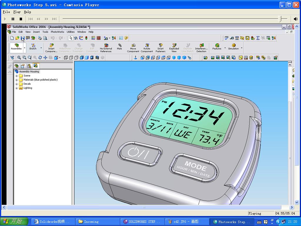Screen dimensions: 301x226
Task: Stop the Camtasia video playback
Action: [x=21, y=19]
